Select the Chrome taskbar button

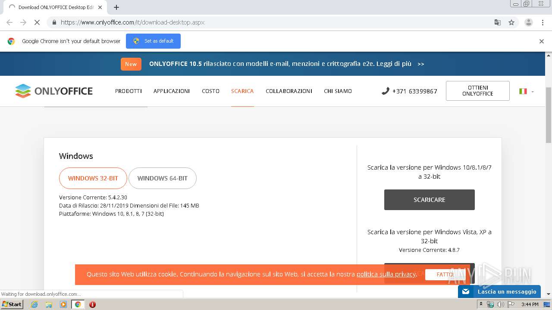click(x=78, y=304)
